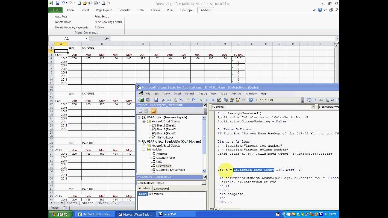Screen dimensions: 388x218
Task: Click Hide Rows by Criteria command
Action: point(109,22)
